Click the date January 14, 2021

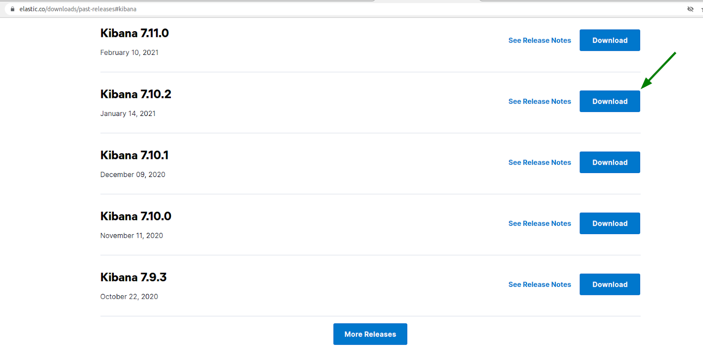[x=128, y=114]
